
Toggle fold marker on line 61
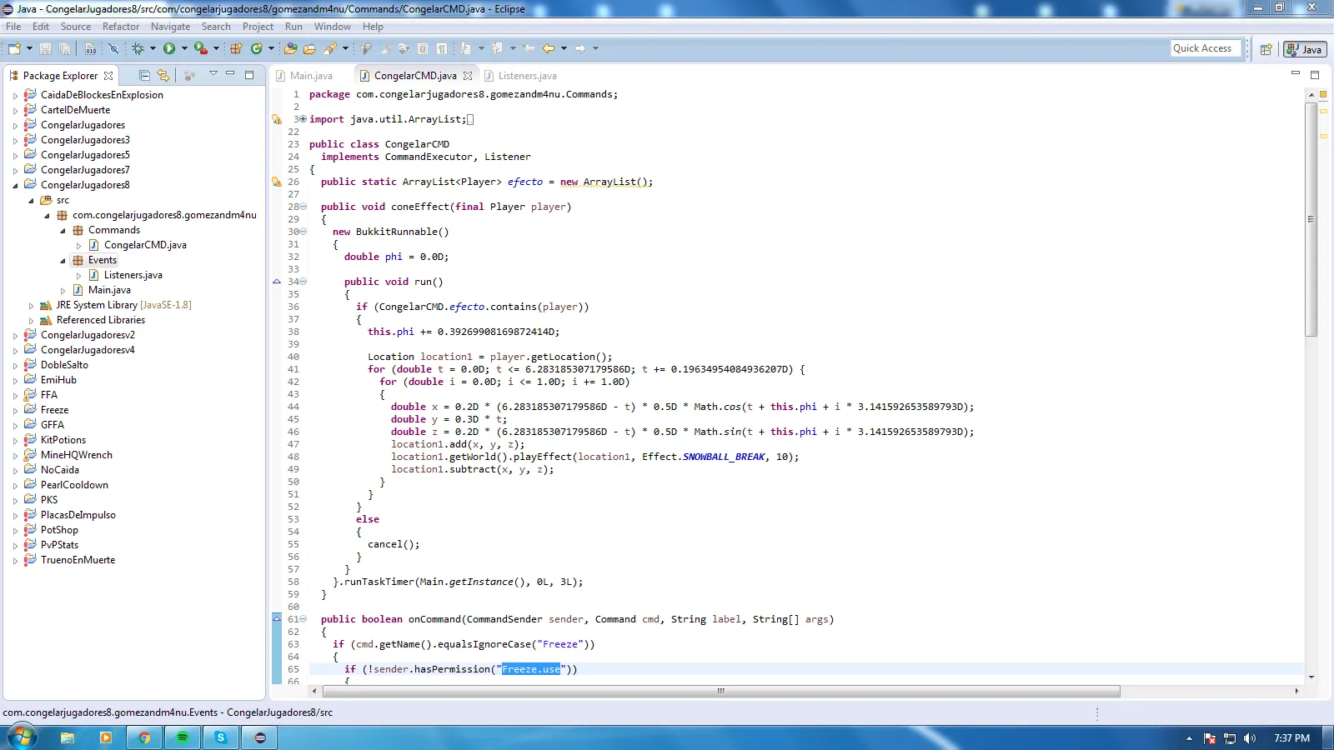pos(303,619)
